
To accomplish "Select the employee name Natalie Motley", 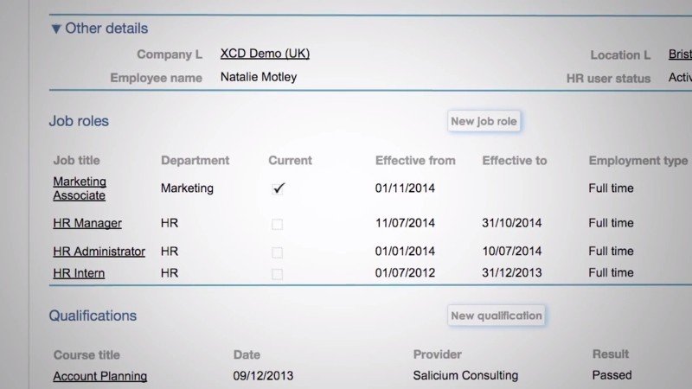I will click(259, 77).
